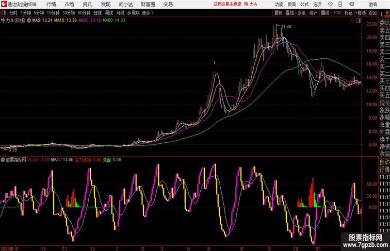The image size is (390, 251).
Task: Open the 财富圈 menu
Action: pos(148,4)
